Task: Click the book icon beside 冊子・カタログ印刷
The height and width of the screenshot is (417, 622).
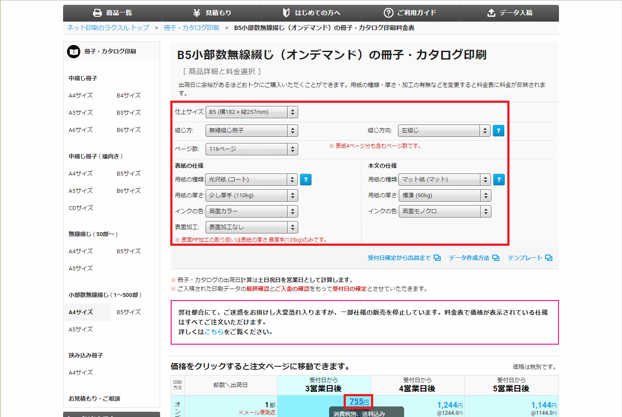Action: coord(74,52)
